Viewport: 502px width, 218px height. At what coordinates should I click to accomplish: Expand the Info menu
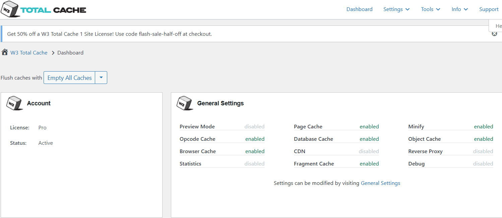coord(460,9)
